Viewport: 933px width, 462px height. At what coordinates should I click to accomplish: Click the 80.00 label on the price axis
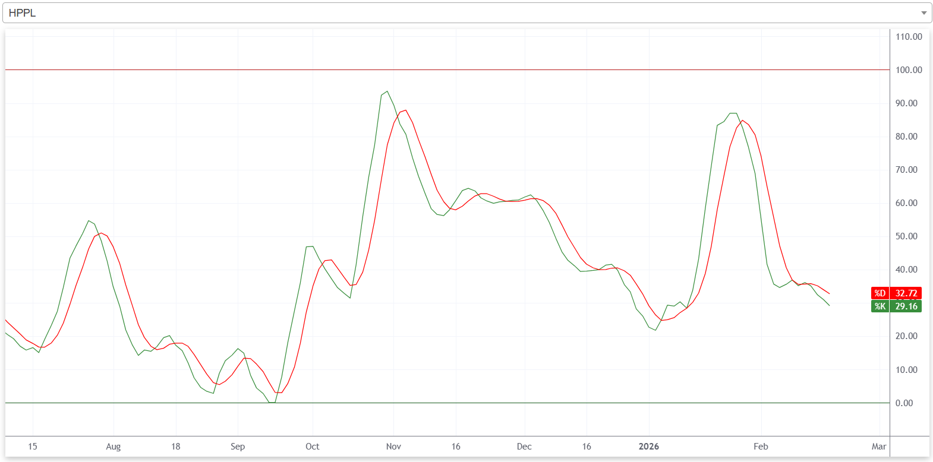pos(906,137)
